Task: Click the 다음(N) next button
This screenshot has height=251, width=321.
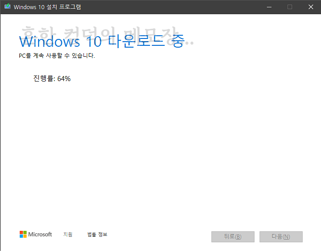Action: coord(281,237)
